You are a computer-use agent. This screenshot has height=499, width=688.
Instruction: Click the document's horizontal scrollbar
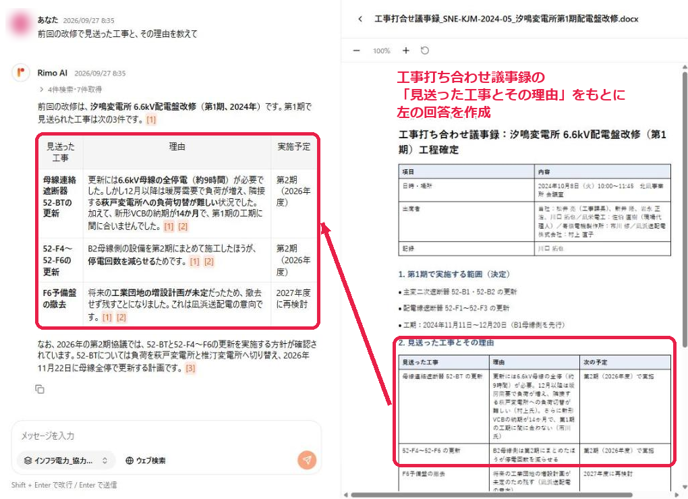click(492, 495)
